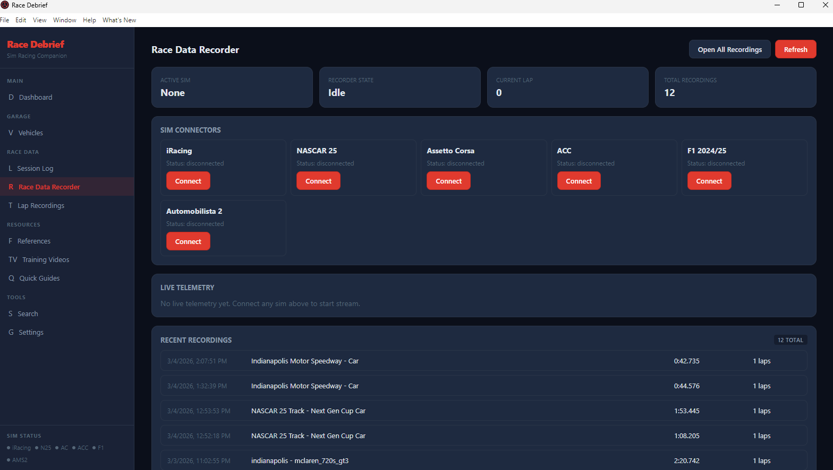Open Session Log in the sidebar
This screenshot has height=470, width=833.
67,168
